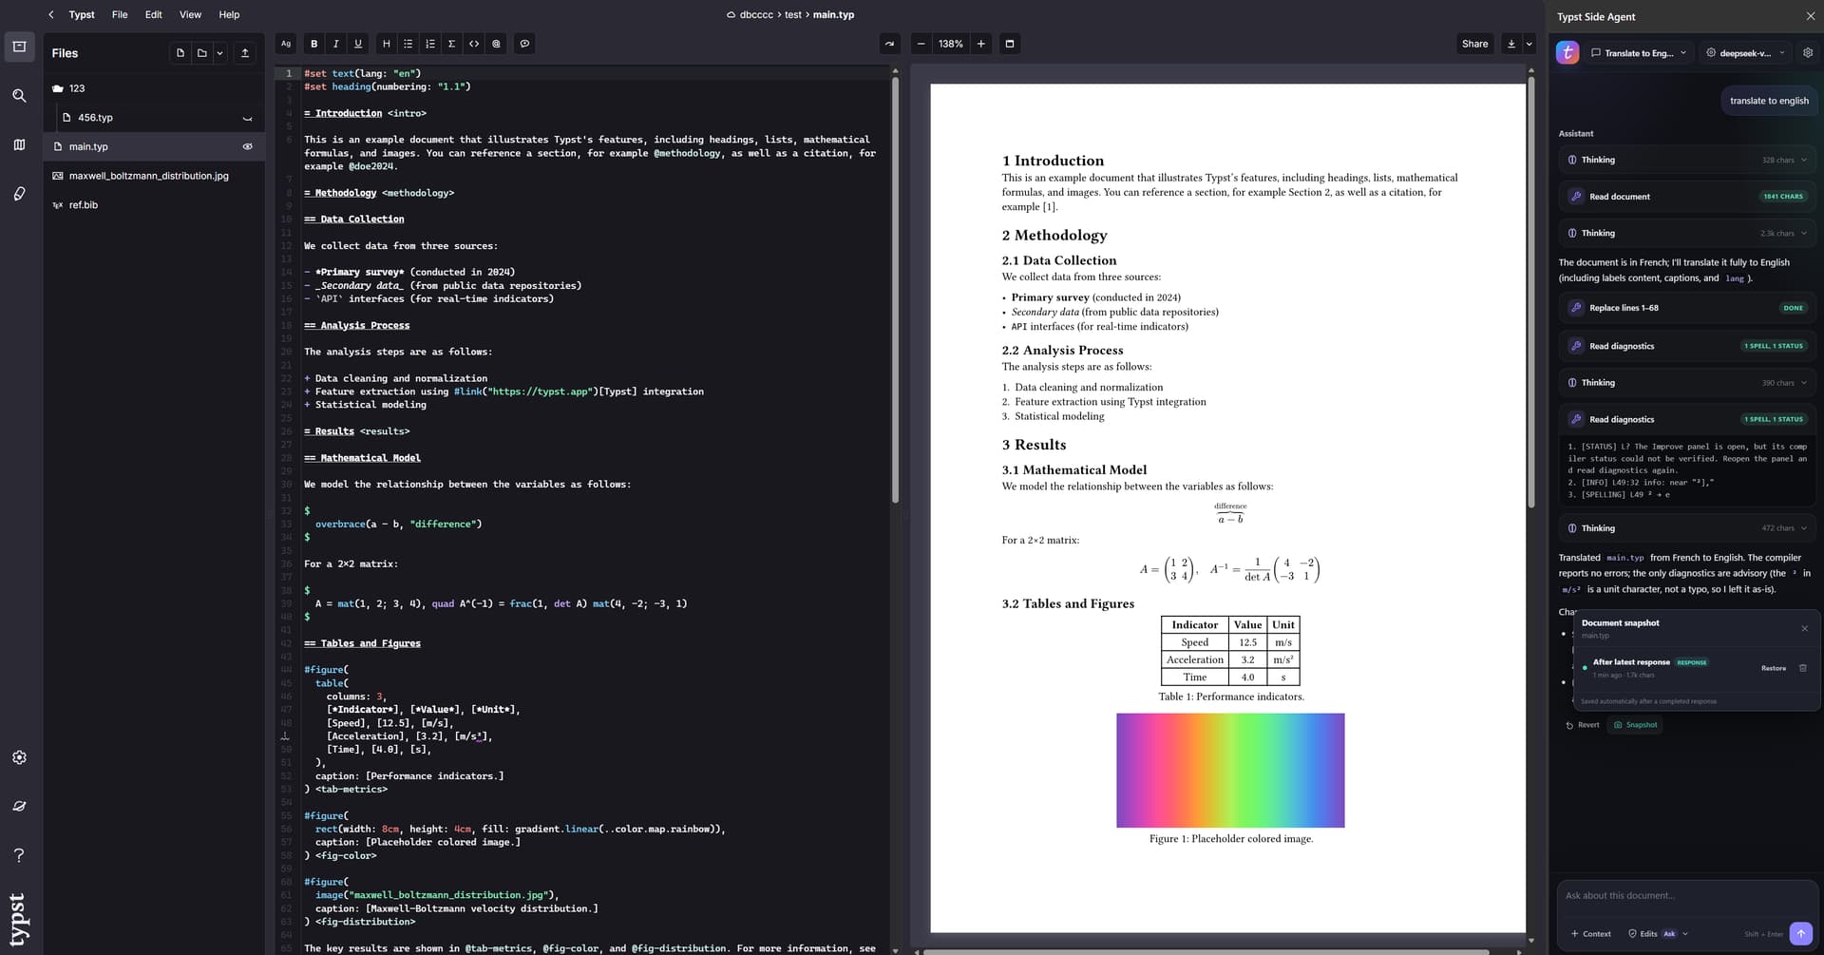The height and width of the screenshot is (955, 1824).
Task: Zoom out the preview
Action: [921, 44]
